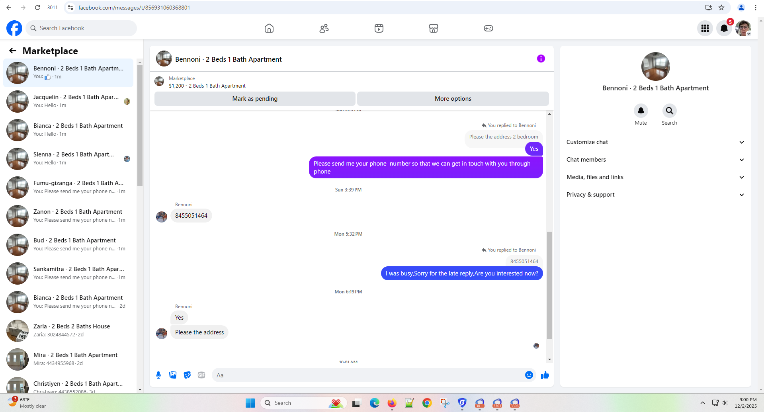Viewport: 764px width, 412px height.
Task: Choose a GIF with the GIF icon
Action: (201, 375)
